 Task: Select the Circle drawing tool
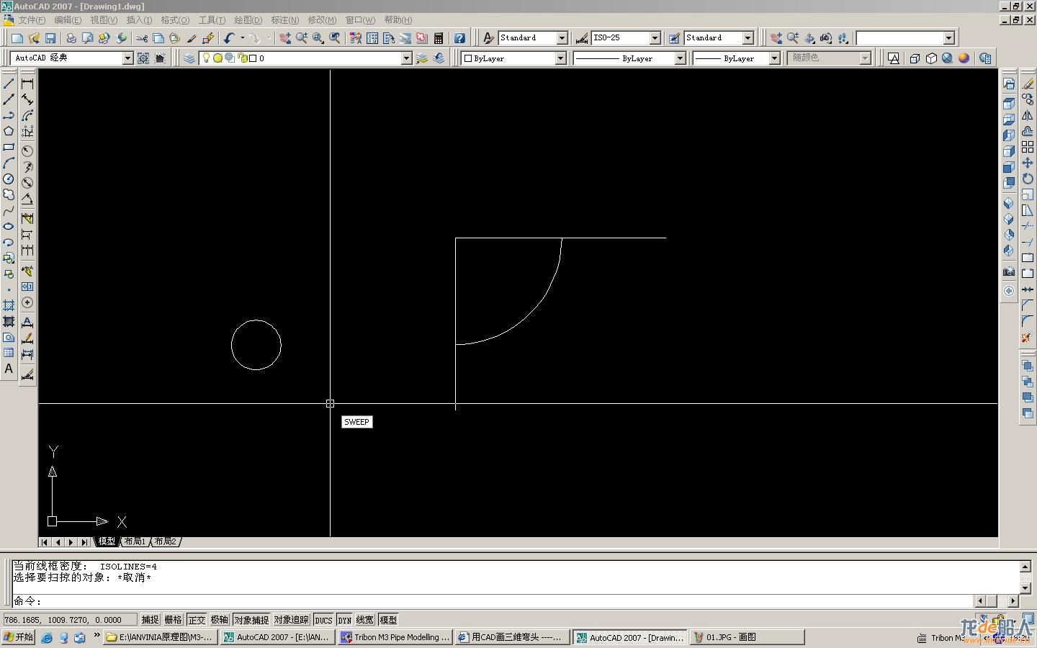coord(9,179)
